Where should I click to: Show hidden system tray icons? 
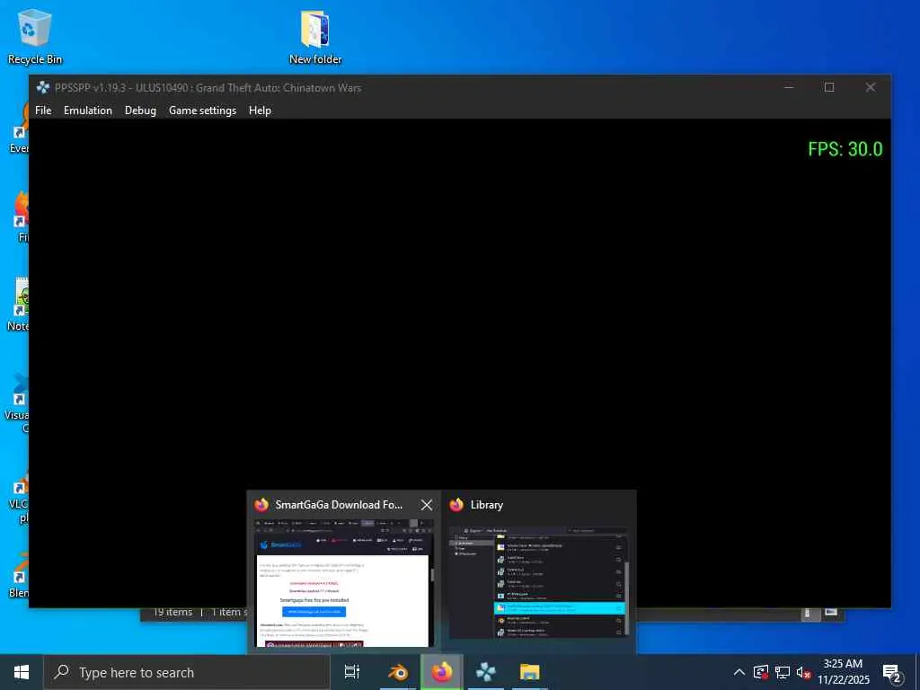click(739, 672)
